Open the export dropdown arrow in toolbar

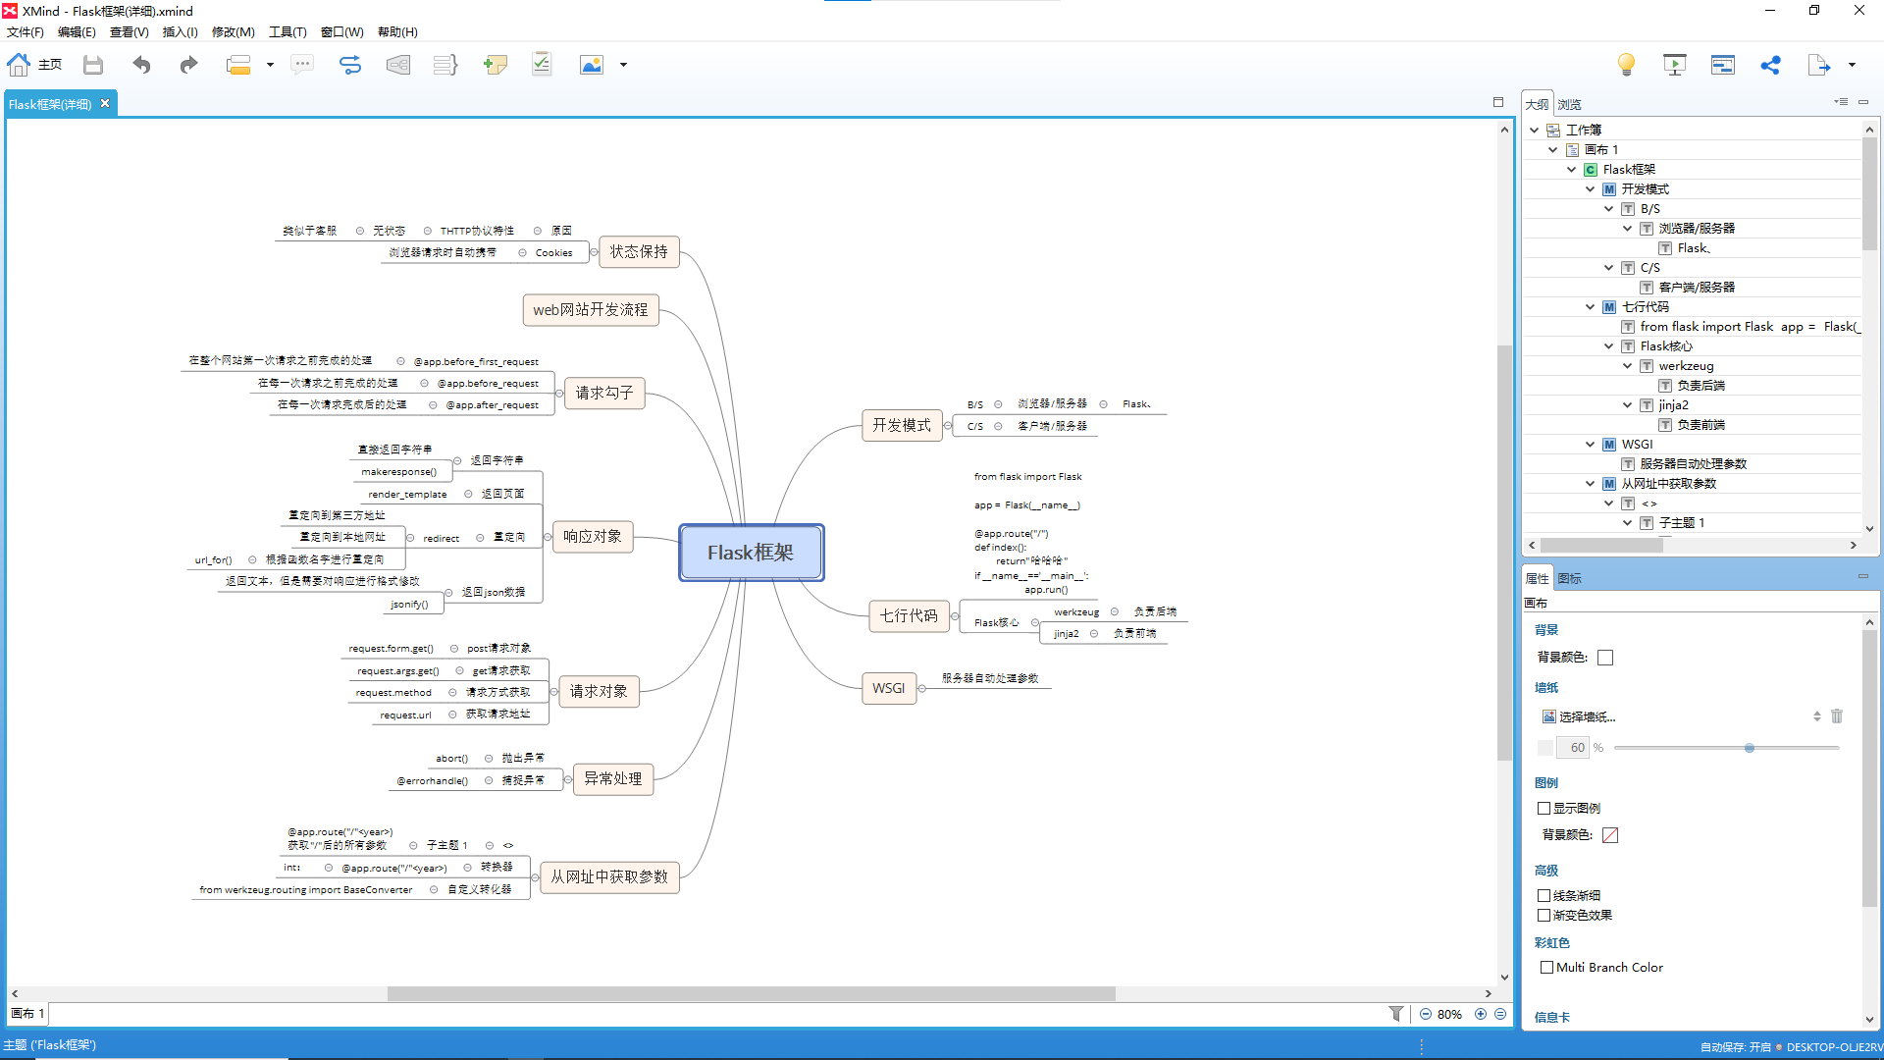coord(1852,65)
